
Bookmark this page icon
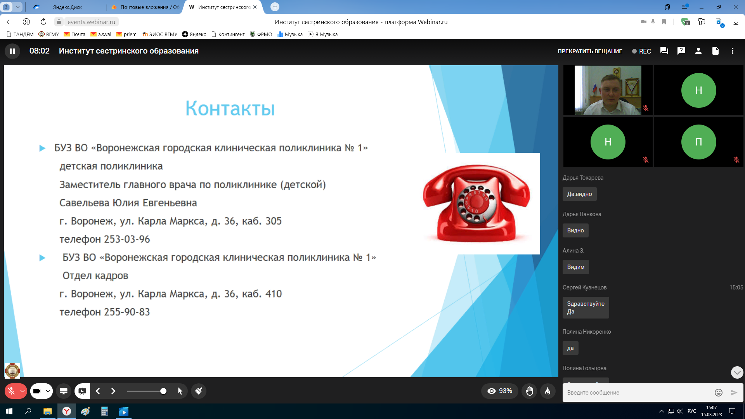click(664, 22)
